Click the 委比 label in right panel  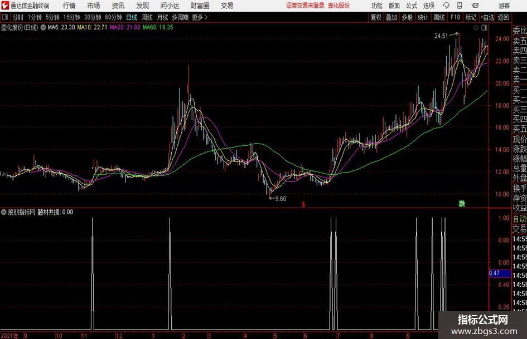pyautogui.click(x=520, y=31)
